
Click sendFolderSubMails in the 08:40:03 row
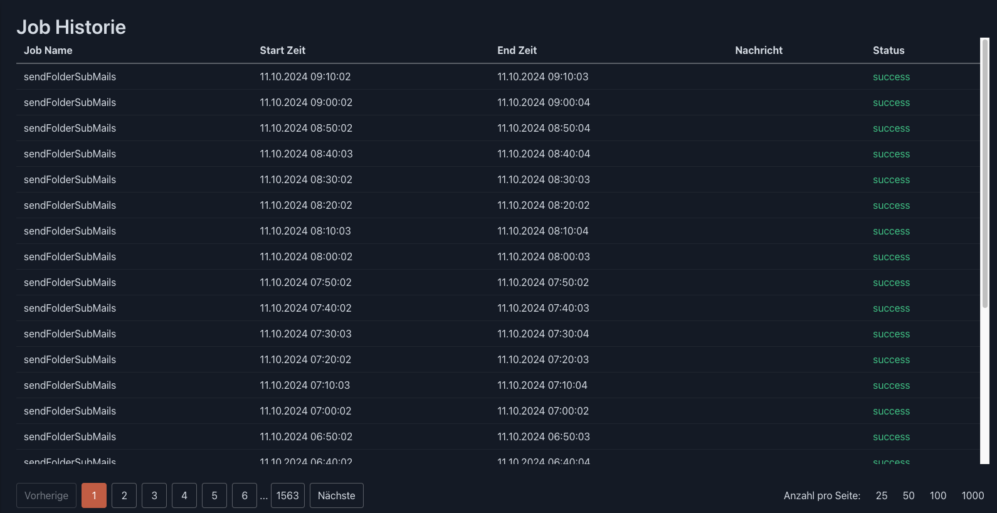pyautogui.click(x=70, y=154)
